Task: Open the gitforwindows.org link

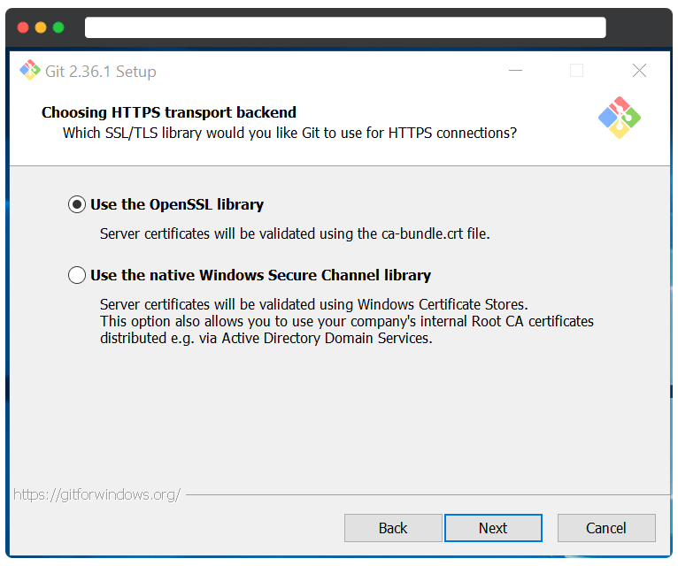Action: pyautogui.click(x=96, y=494)
